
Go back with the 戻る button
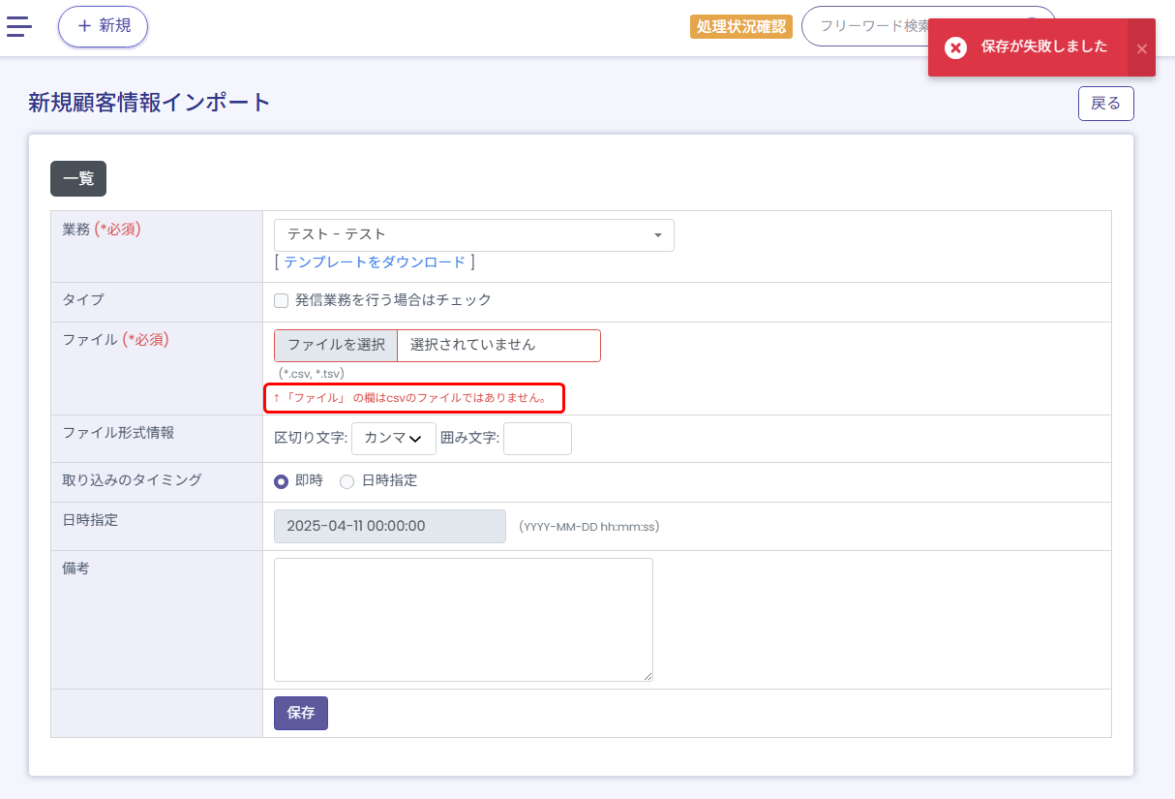coord(1105,104)
